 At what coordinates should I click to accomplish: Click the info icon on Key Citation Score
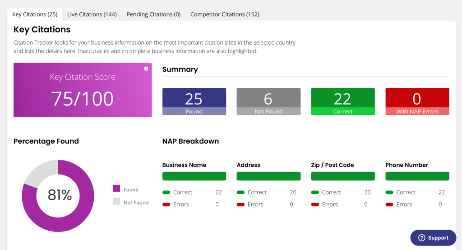click(146, 69)
